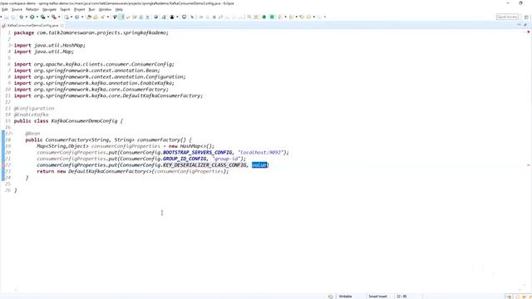Open the Refactor menu
532x299 pixels.
pos(32,9)
